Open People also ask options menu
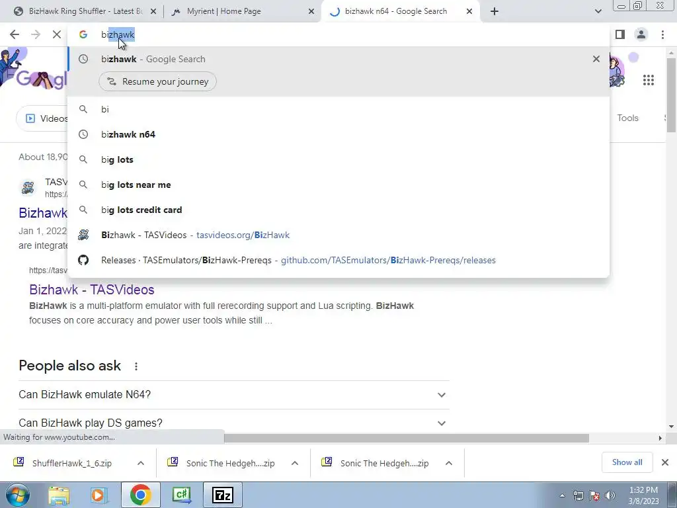This screenshot has width=677, height=508. 136,366
